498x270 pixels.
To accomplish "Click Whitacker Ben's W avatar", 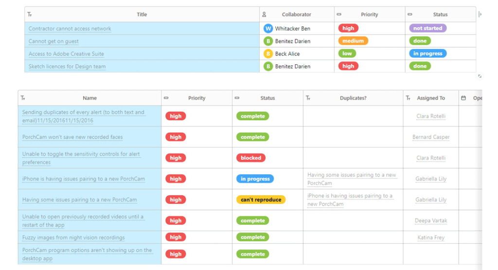I will 268,28.
